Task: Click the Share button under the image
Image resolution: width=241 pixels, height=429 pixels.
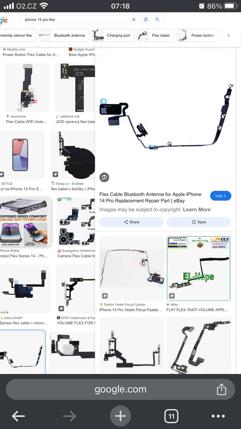Action: pos(132,222)
